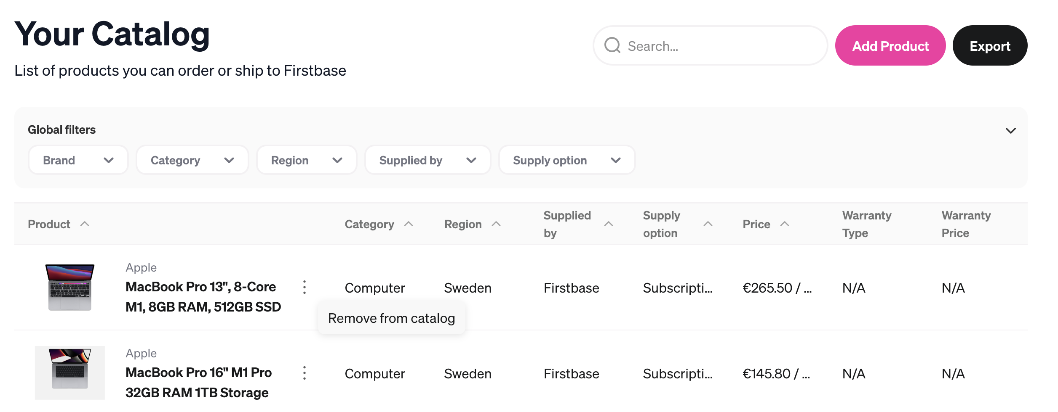The width and height of the screenshot is (1058, 412).
Task: Click Firstbase in the MacBook Pro 13" row
Action: click(571, 288)
